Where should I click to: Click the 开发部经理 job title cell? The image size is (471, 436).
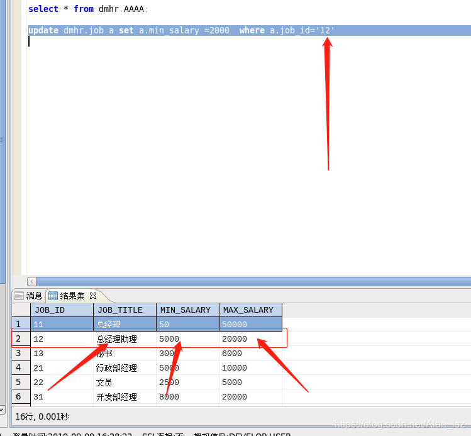[125, 396]
